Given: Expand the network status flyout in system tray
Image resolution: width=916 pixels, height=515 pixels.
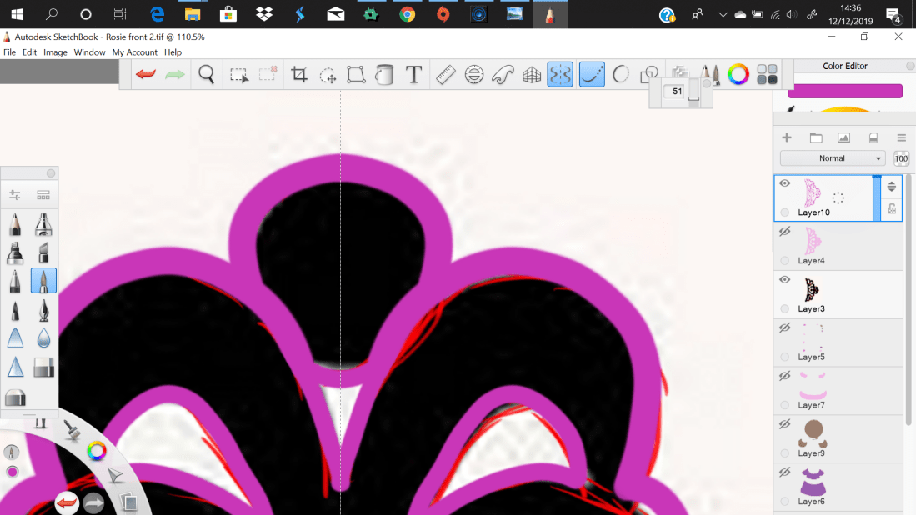Looking at the screenshot, I should coord(775,13).
